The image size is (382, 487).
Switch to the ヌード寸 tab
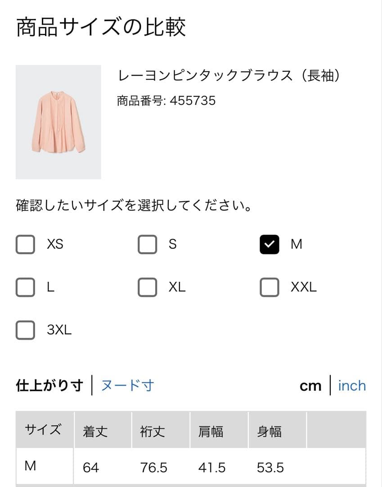127,386
